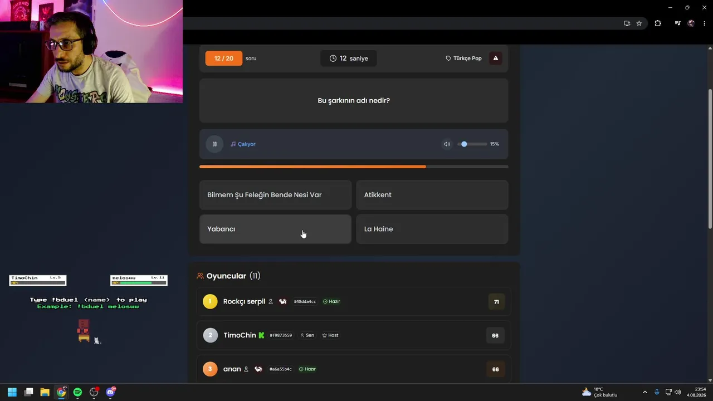
Task: Click Rockçı serpil's score 71
Action: 495,302
